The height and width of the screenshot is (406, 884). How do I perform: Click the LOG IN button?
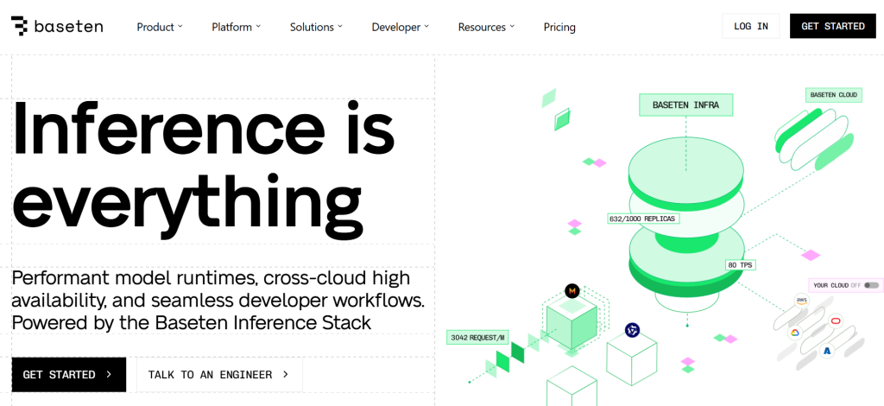[x=751, y=26]
